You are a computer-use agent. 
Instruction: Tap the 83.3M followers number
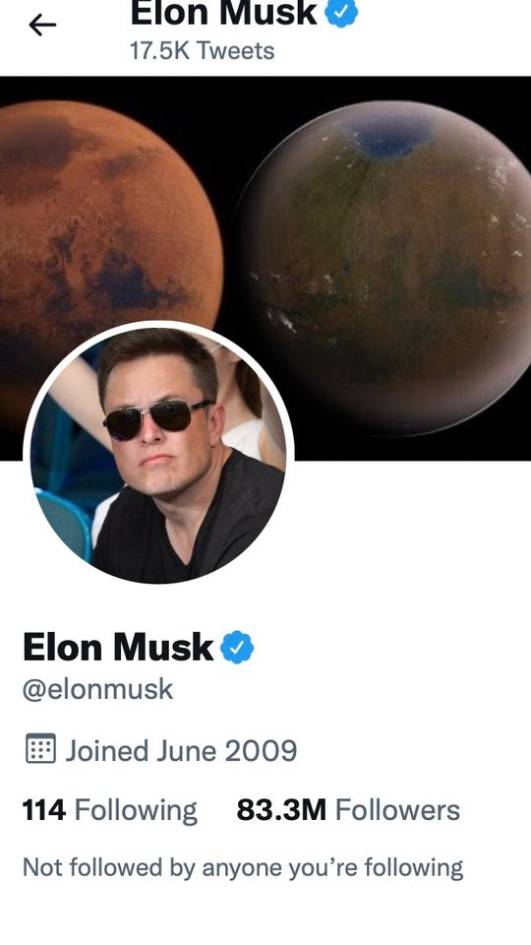281,810
